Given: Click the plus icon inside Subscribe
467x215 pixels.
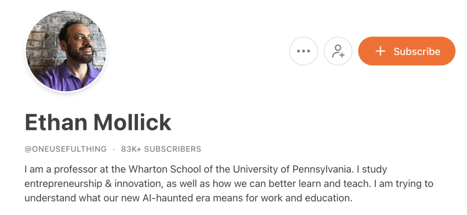Looking at the screenshot, I should [x=380, y=51].
